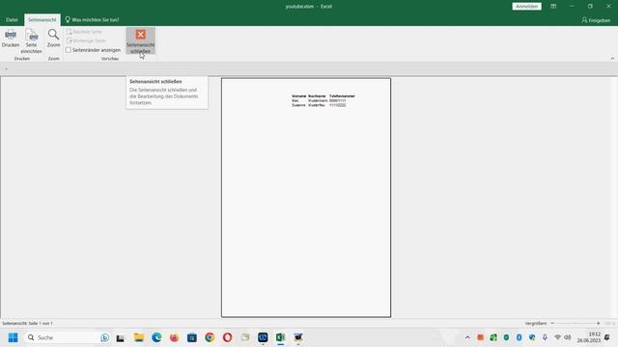
Task: Close print preview via Seitenansicht schließen
Action: (141, 40)
